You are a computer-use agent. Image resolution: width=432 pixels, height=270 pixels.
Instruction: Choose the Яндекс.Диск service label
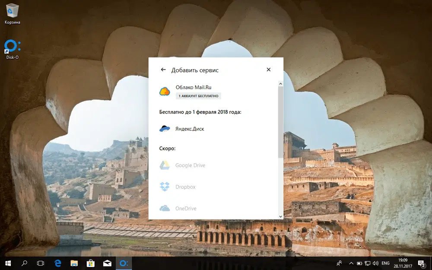click(190, 129)
